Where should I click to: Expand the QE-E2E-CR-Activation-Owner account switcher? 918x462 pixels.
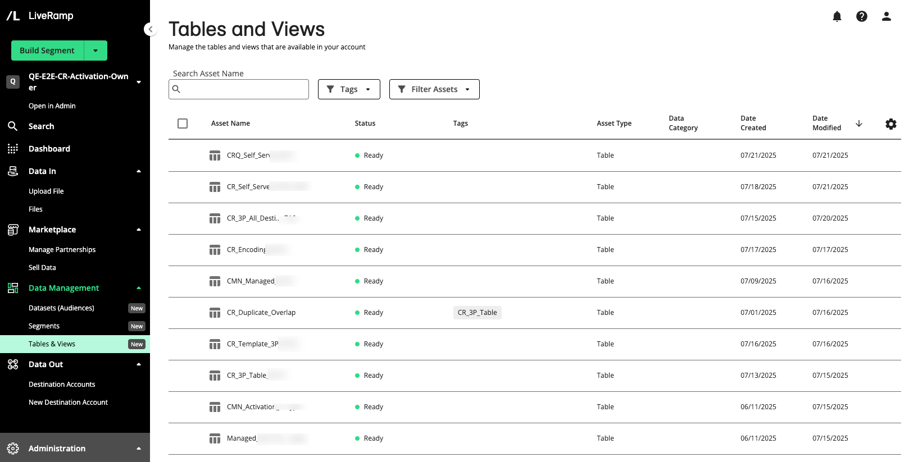[x=139, y=82]
